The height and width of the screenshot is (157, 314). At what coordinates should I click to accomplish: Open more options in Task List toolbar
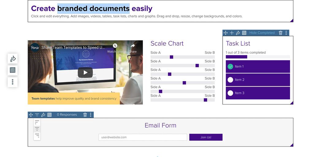(286, 33)
